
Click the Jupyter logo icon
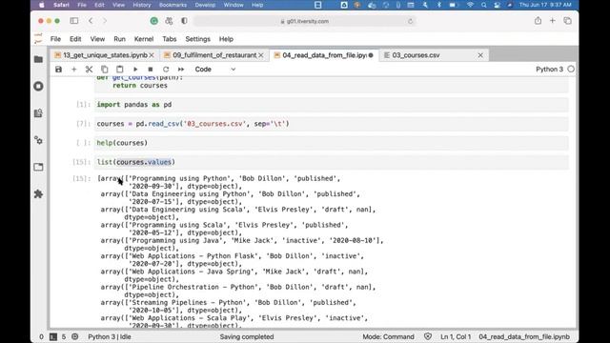coord(38,39)
